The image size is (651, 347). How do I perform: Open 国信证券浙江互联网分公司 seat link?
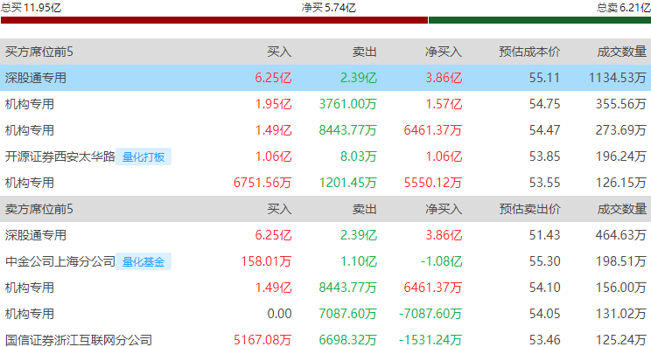click(x=79, y=340)
